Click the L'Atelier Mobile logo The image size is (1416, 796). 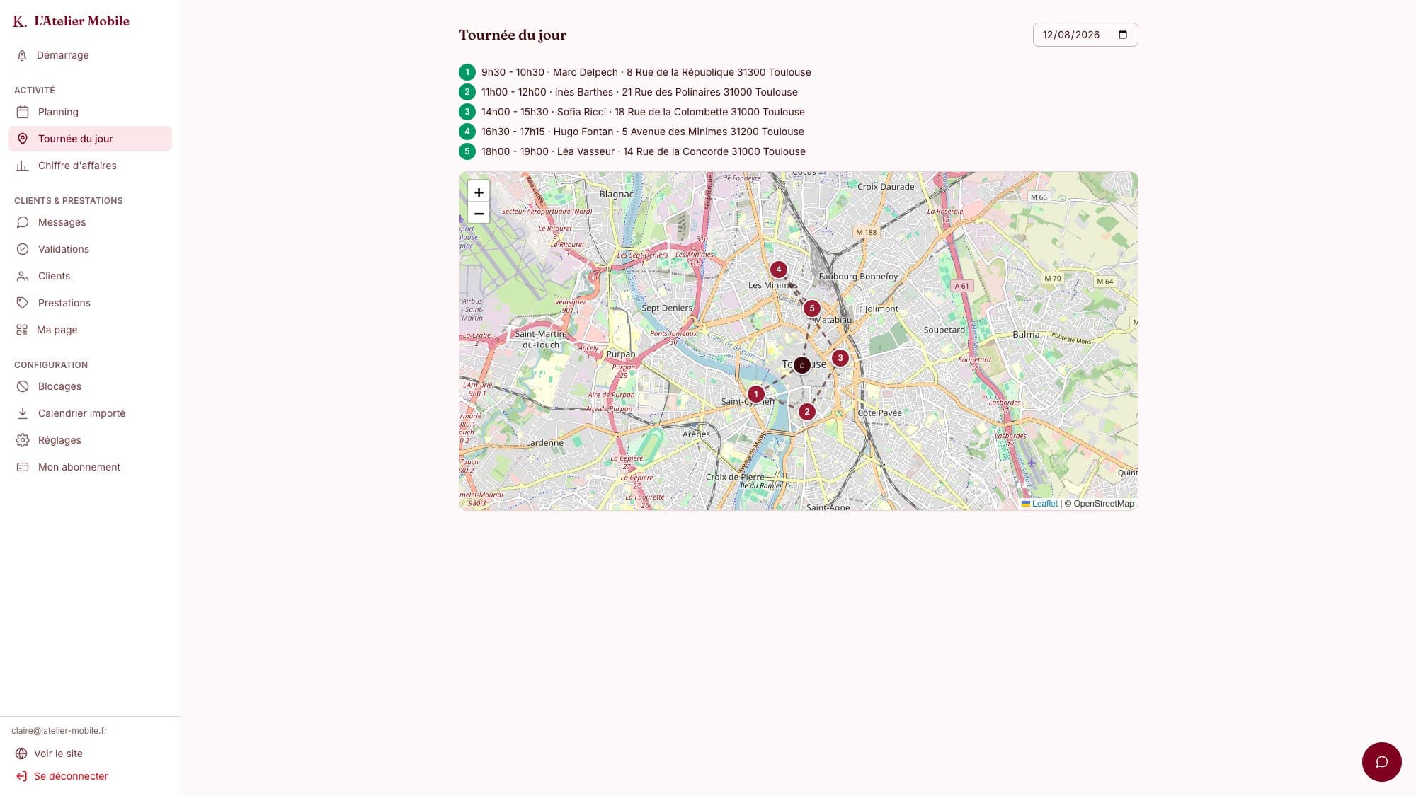click(72, 21)
